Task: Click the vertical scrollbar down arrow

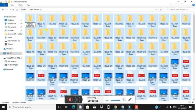Action: click(194, 100)
